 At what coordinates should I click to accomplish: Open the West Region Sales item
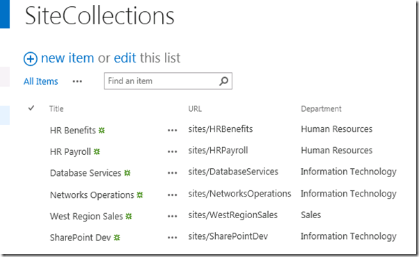click(86, 216)
